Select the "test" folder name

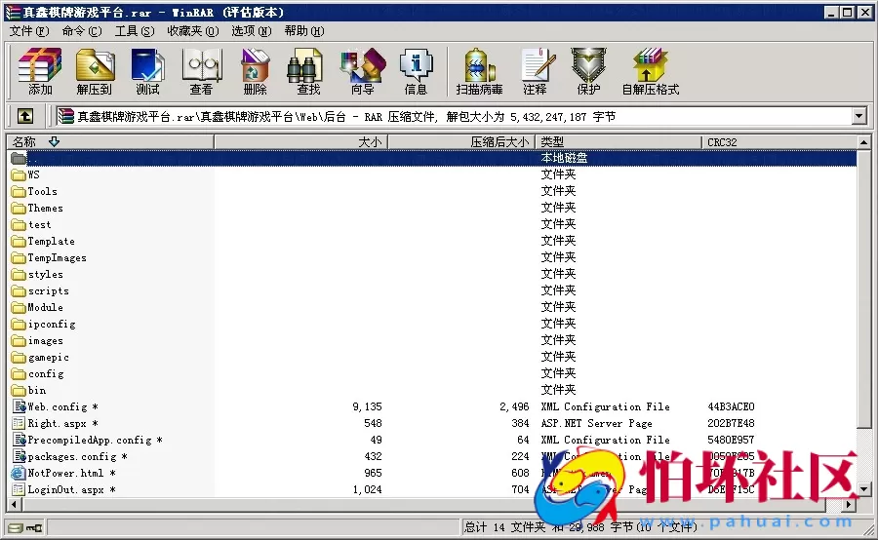pyautogui.click(x=40, y=225)
